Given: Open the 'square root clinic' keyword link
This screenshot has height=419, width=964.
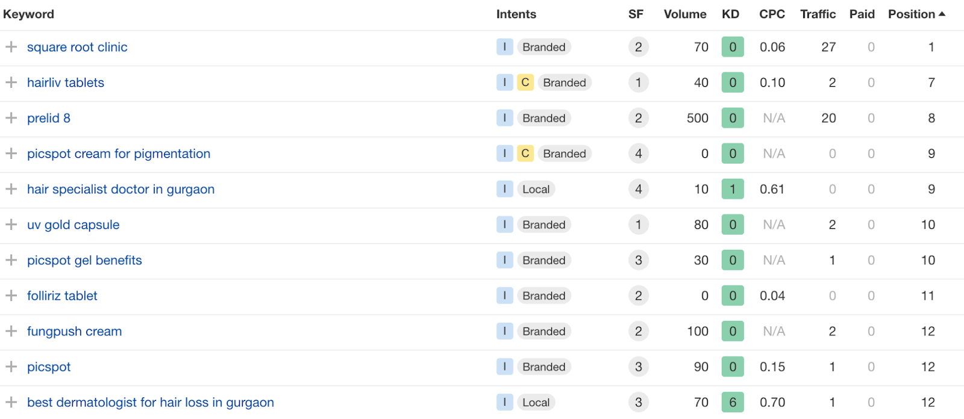Looking at the screenshot, I should [77, 47].
